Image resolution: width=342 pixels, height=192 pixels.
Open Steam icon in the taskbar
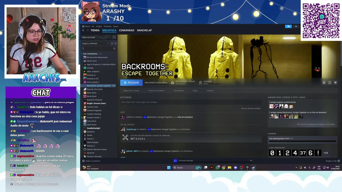coord(253,167)
